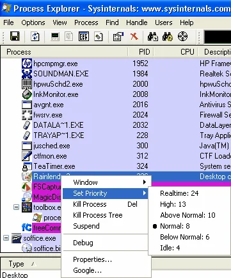Set priority to High: 13

click(173, 204)
